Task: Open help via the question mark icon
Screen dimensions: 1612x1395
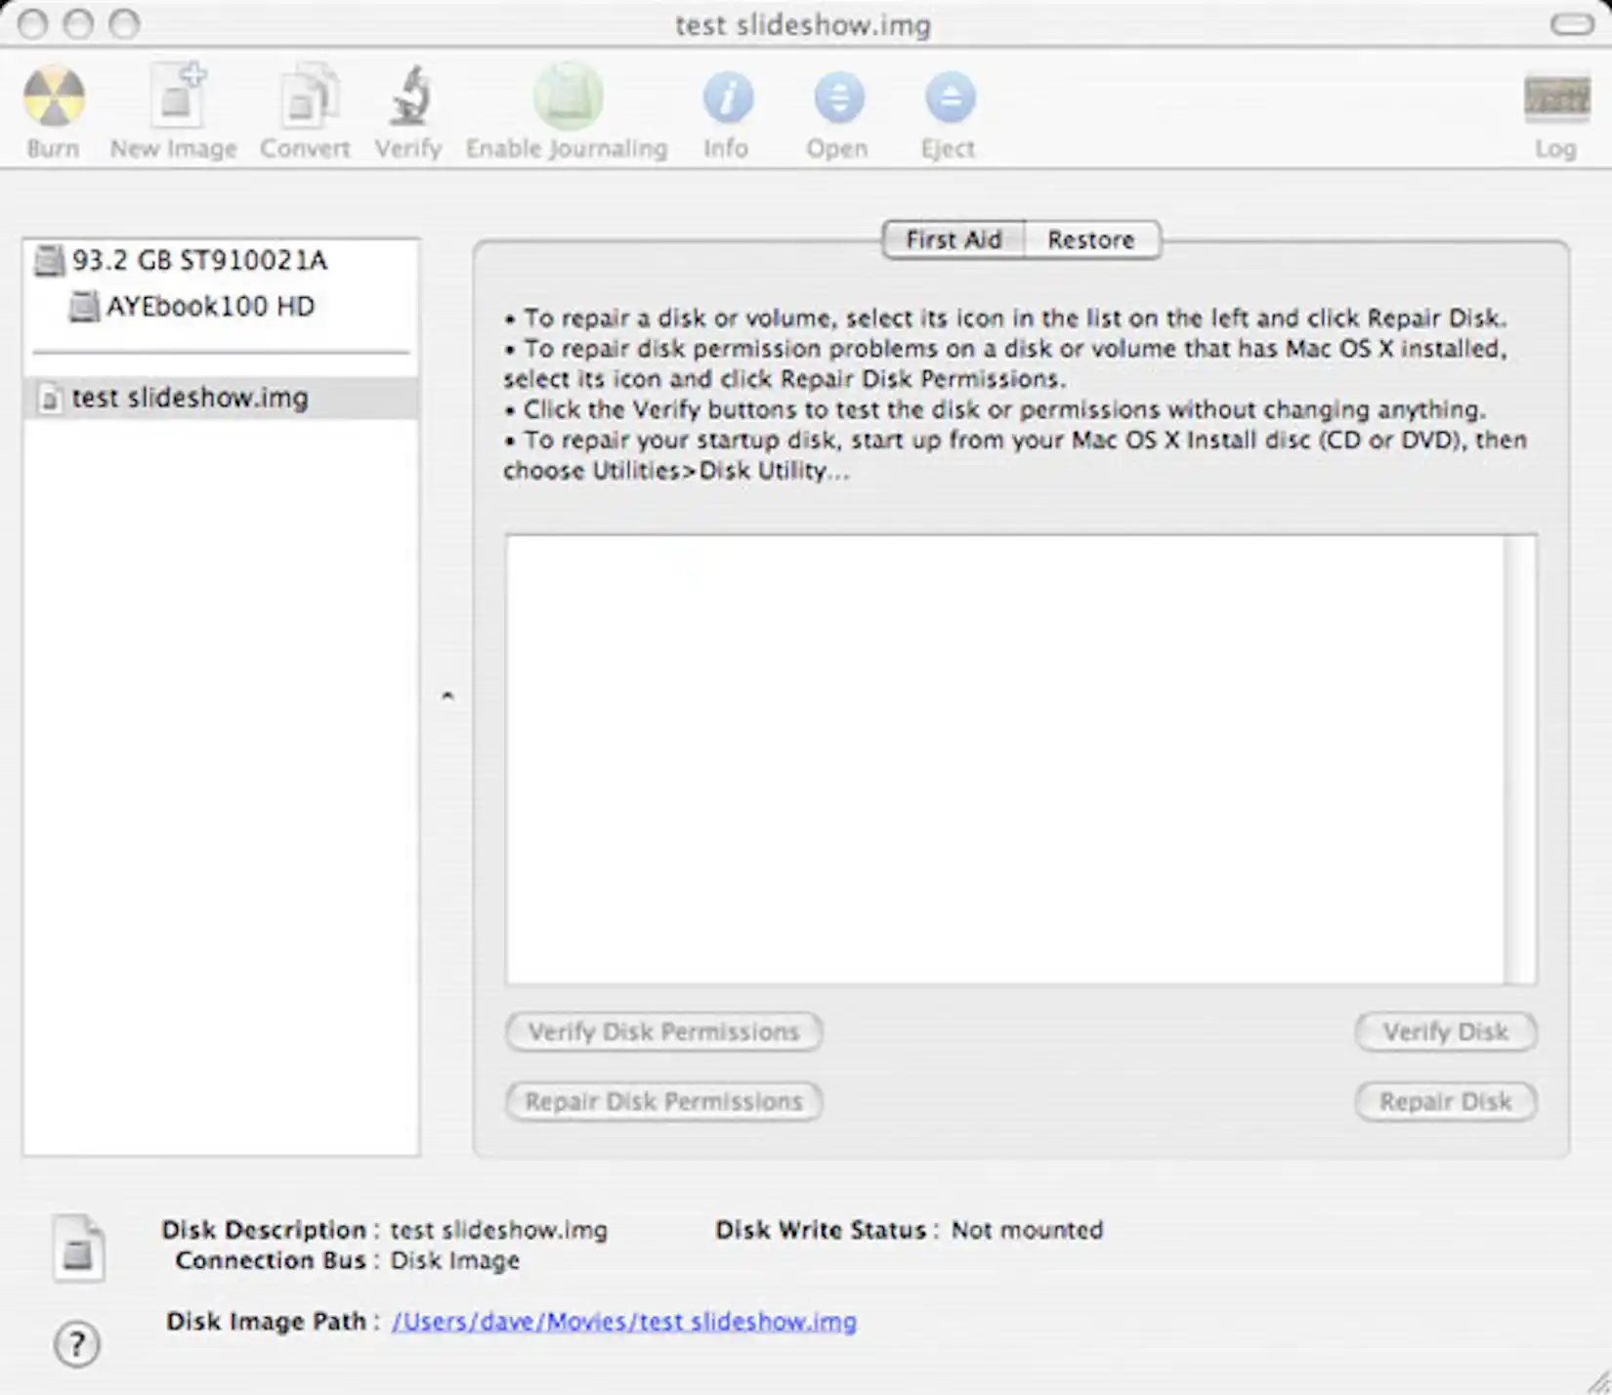Action: tap(76, 1343)
